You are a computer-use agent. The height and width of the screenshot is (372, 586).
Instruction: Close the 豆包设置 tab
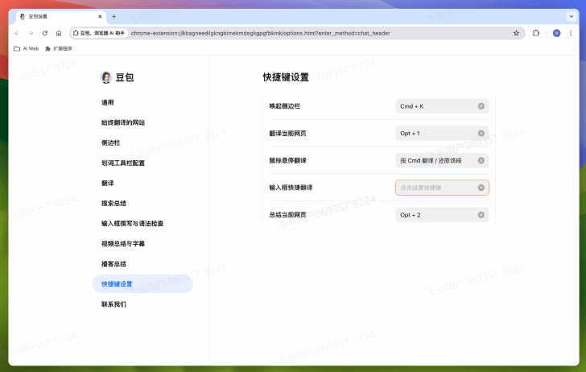[100, 16]
